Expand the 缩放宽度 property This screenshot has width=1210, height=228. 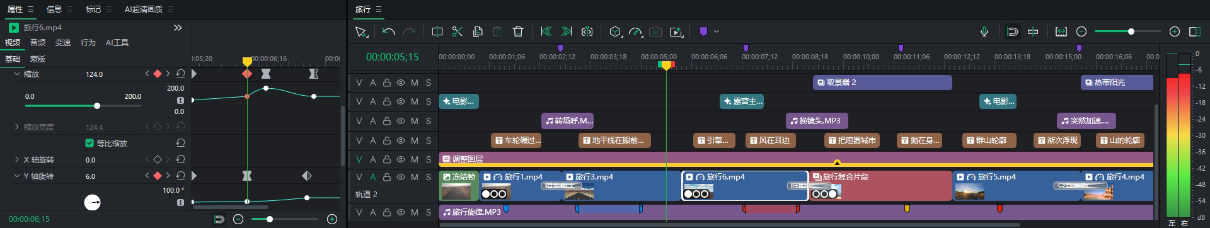point(16,127)
